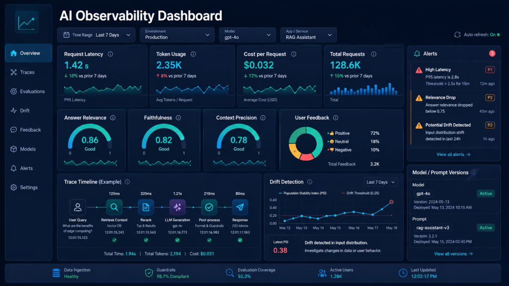
Task: Toggle Population Stability Index legend entry
Action: pos(303,193)
